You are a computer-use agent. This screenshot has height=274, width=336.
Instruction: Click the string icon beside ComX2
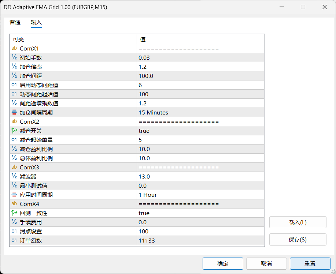14,121
